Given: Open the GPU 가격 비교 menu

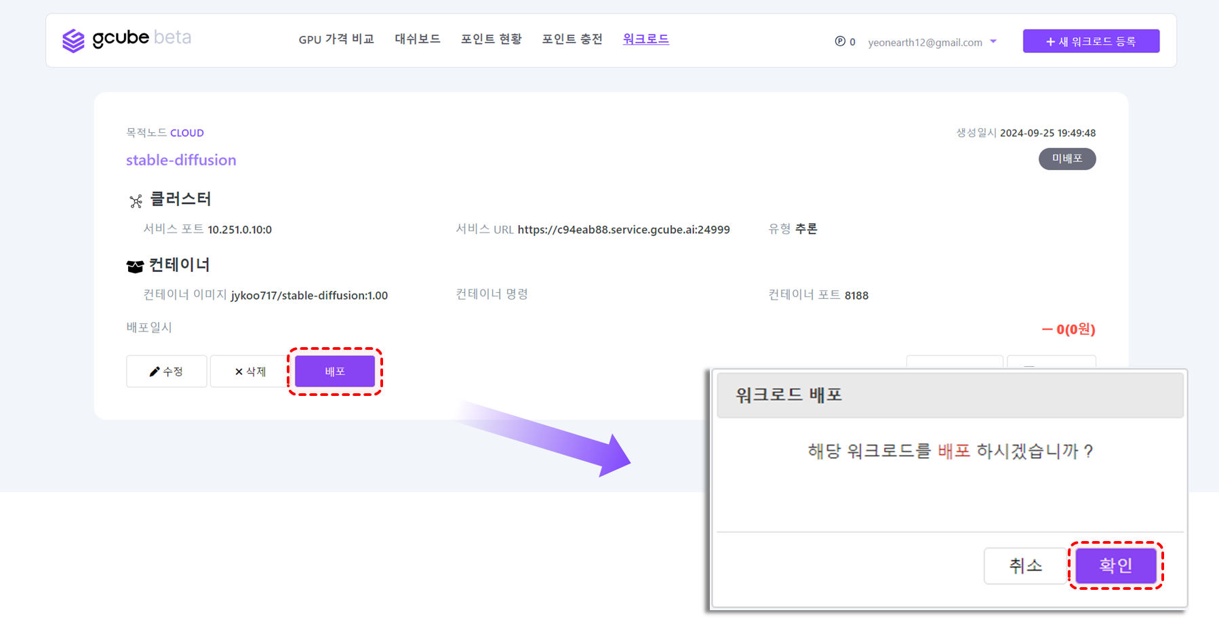Looking at the screenshot, I should pyautogui.click(x=336, y=39).
